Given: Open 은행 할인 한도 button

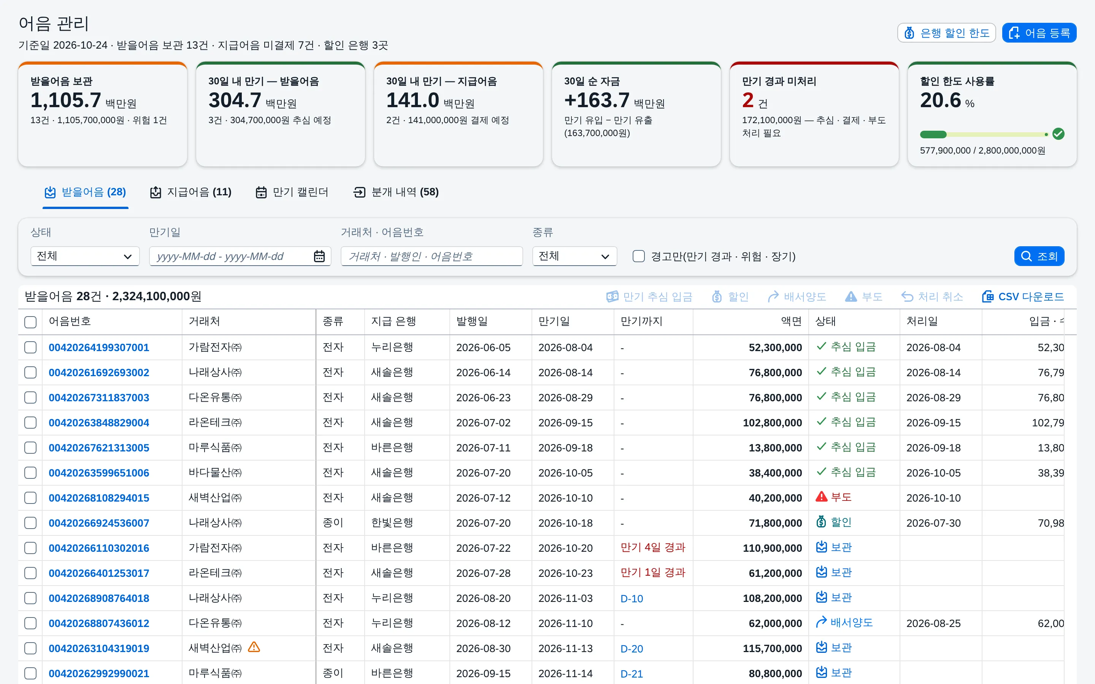Looking at the screenshot, I should coord(946,33).
